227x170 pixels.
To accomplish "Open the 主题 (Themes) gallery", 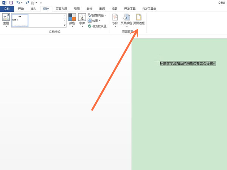I will 6,20.
